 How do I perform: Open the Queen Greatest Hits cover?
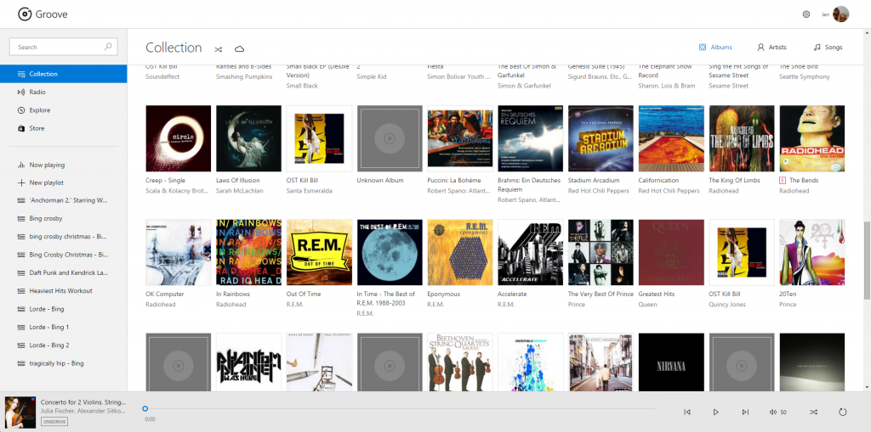(672, 252)
